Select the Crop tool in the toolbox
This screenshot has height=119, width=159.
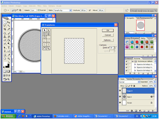pos(5,29)
